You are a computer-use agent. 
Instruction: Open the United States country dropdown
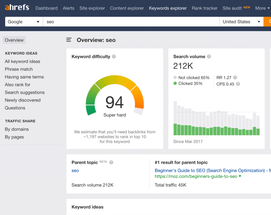[x=241, y=22]
